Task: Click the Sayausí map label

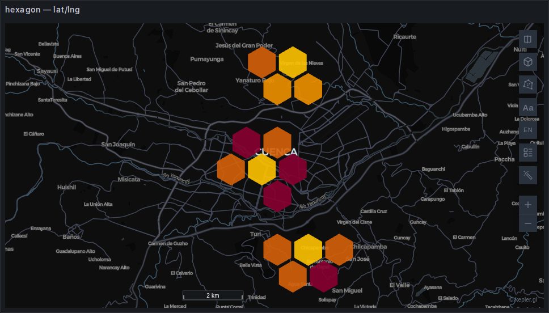Action: pos(47,71)
